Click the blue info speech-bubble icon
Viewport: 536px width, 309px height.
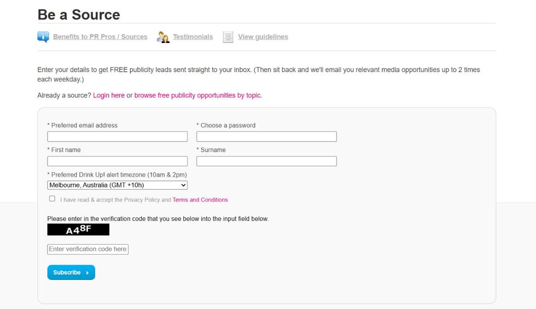click(43, 37)
